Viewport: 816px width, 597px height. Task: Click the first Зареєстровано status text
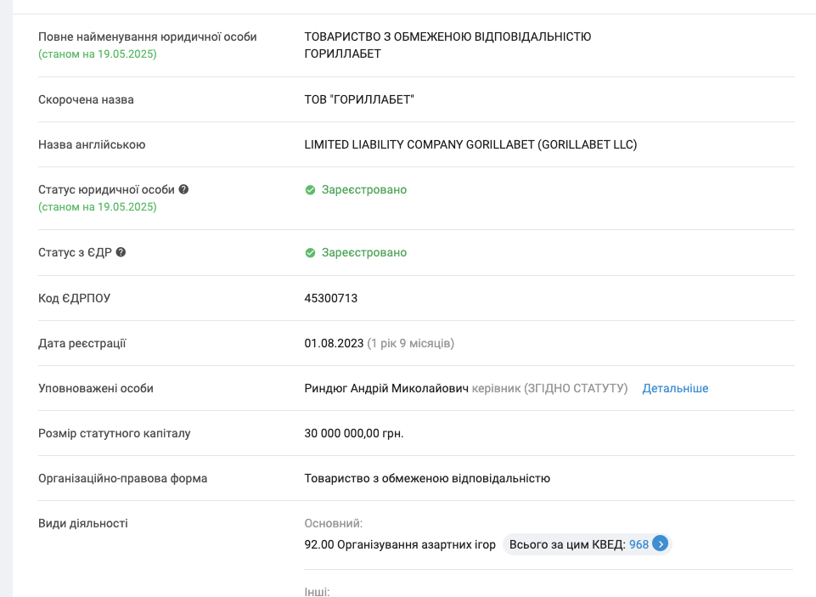[363, 190]
